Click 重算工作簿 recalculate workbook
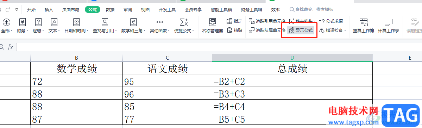 [x=364, y=26]
